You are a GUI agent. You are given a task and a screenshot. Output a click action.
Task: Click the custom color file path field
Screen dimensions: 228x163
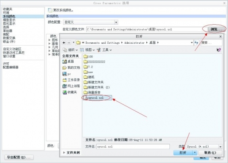[x=147, y=29]
